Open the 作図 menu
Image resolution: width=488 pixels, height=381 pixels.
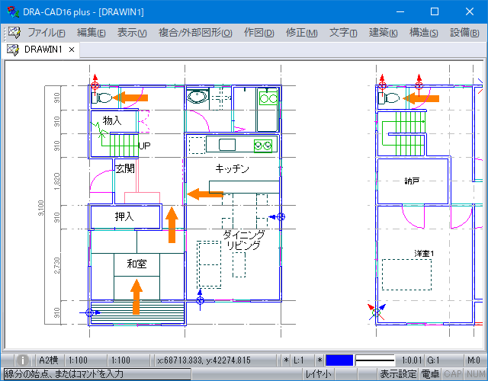(258, 33)
